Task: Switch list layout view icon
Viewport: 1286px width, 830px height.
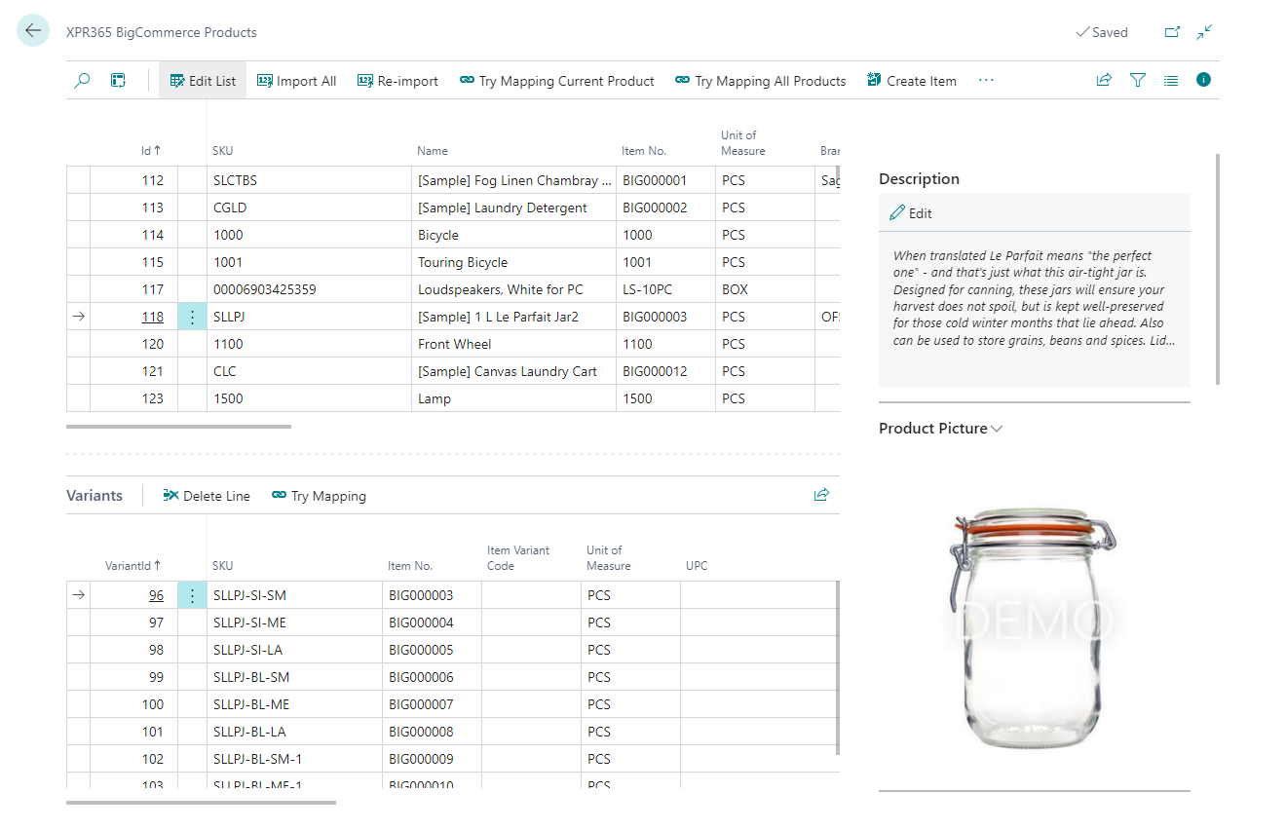Action: (1171, 81)
